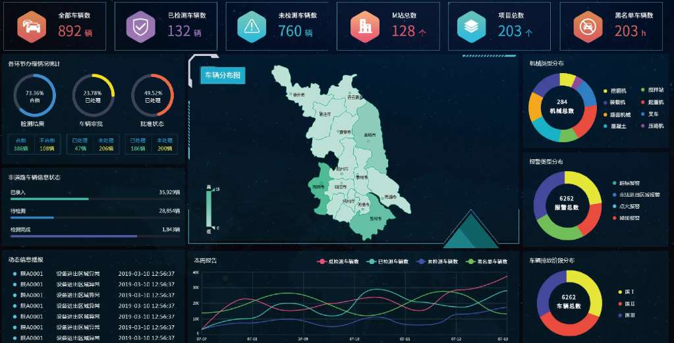Toggle the 黑名单车辆数 legend series

pos(486,261)
